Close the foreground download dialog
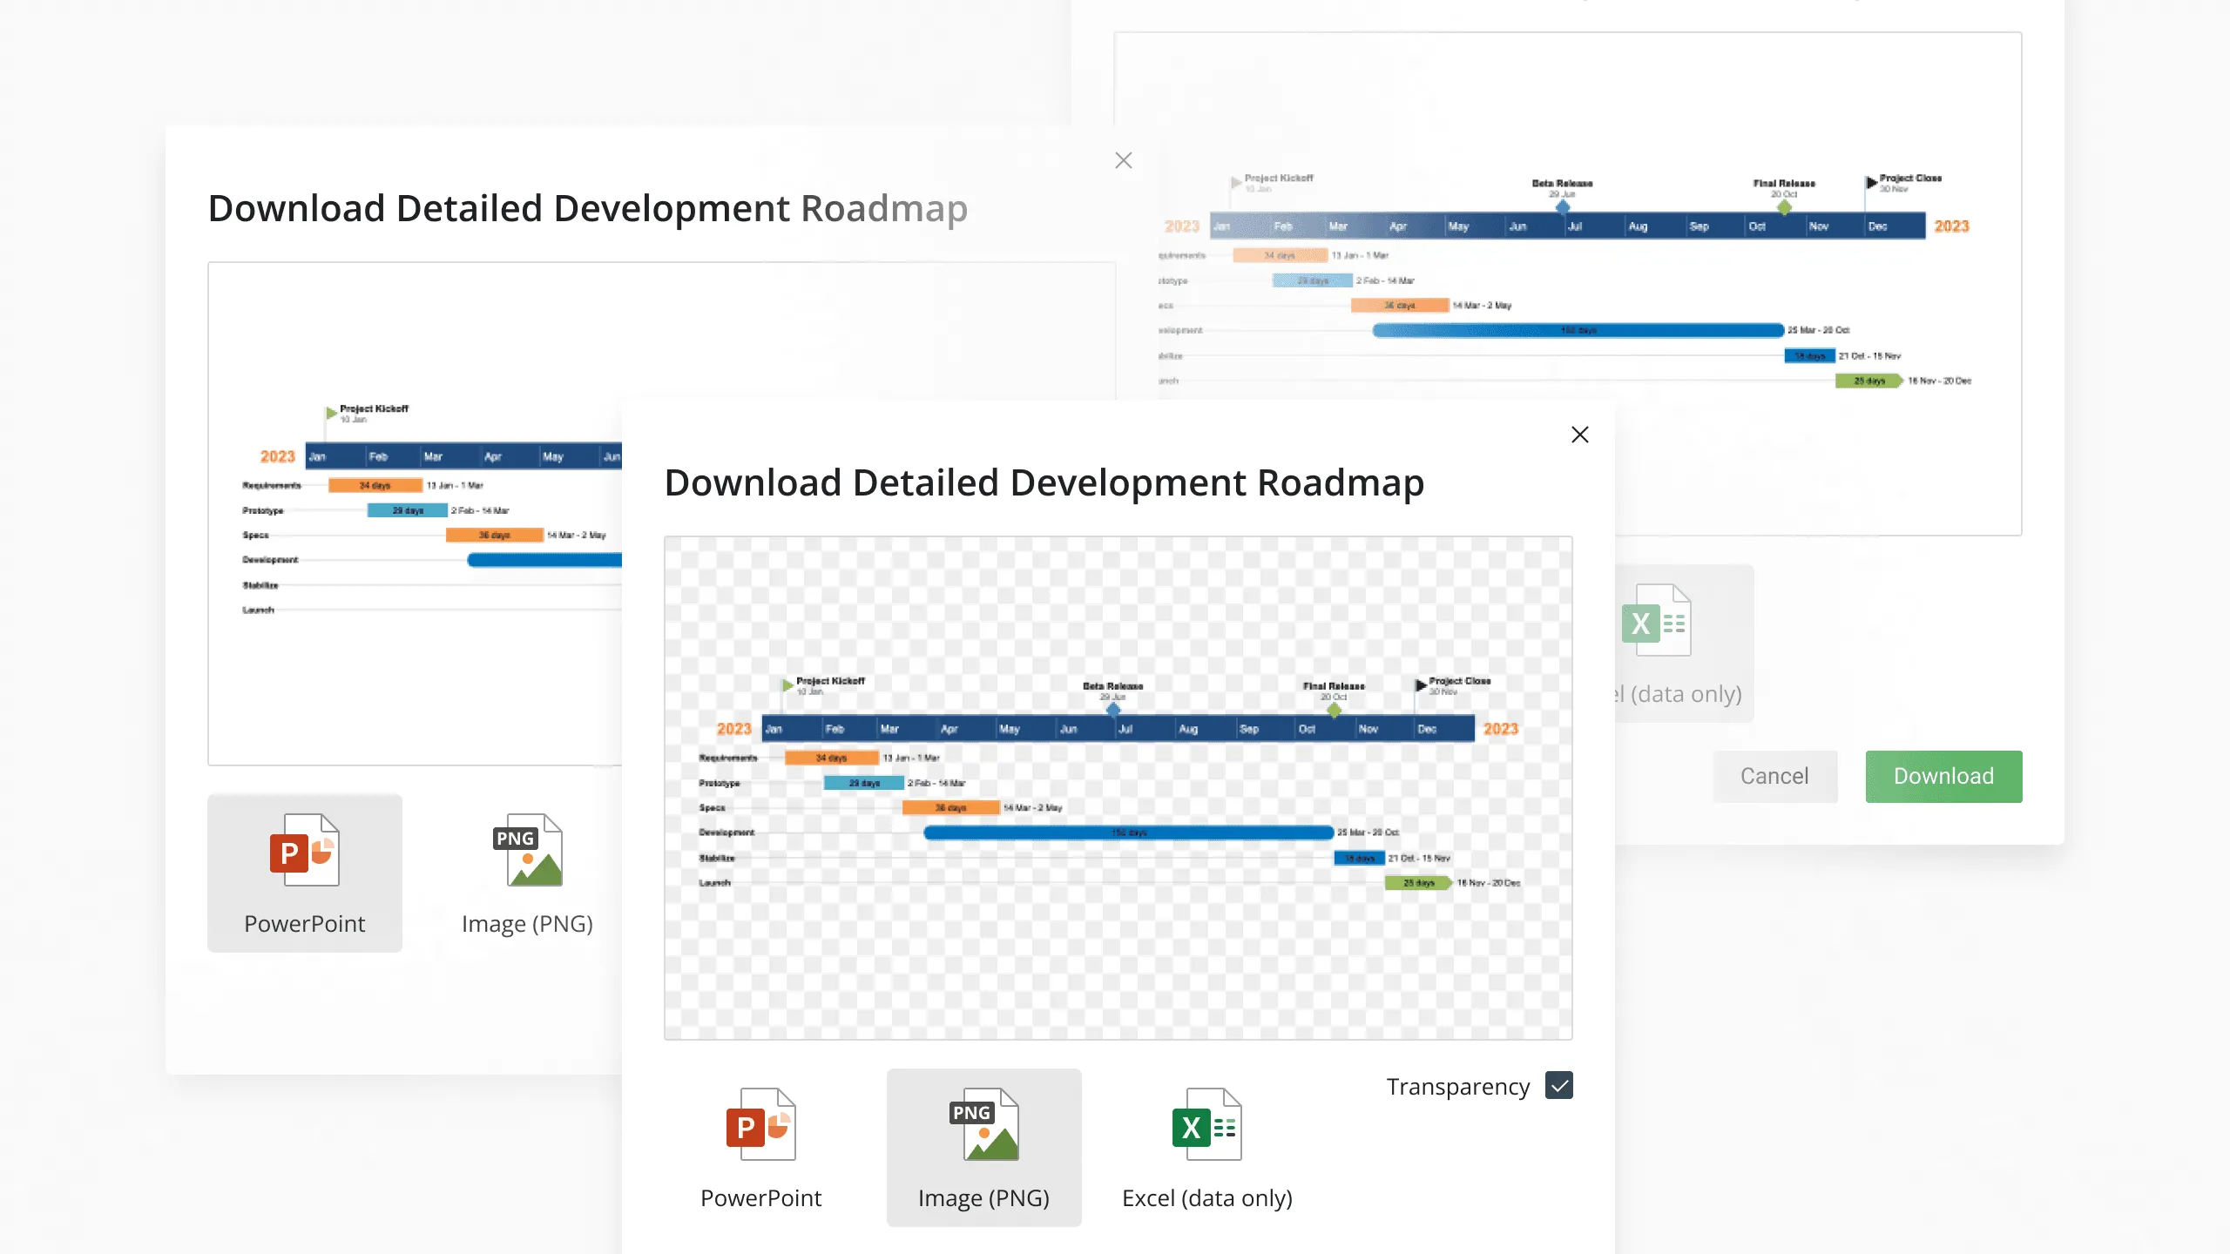Viewport: 2230px width, 1254px height. coord(1579,435)
